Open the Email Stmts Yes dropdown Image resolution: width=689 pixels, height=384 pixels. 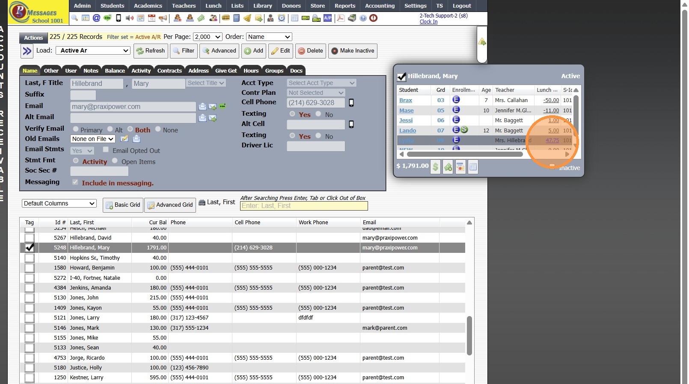click(x=82, y=151)
